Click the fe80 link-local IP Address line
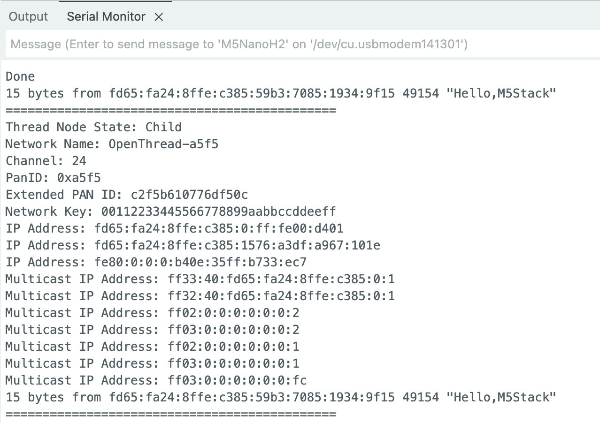600x423 pixels. click(x=156, y=262)
